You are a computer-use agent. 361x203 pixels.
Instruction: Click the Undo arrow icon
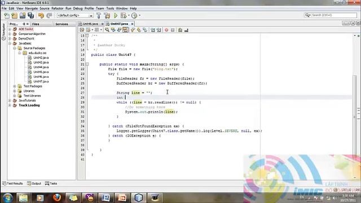41,15
